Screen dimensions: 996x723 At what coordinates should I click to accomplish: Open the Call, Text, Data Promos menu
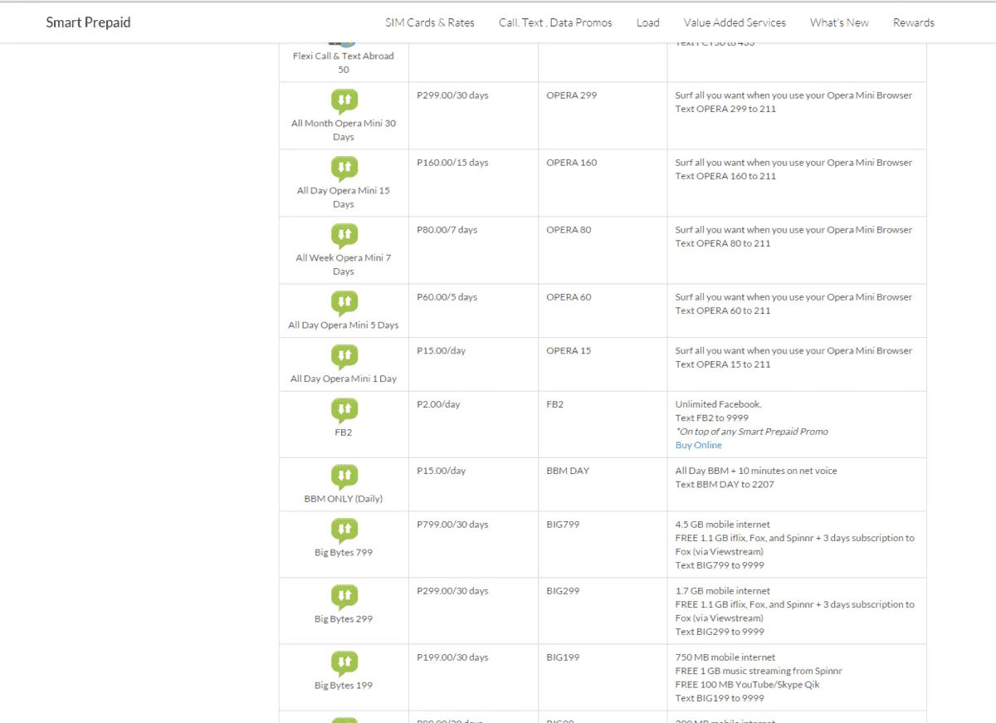click(555, 22)
